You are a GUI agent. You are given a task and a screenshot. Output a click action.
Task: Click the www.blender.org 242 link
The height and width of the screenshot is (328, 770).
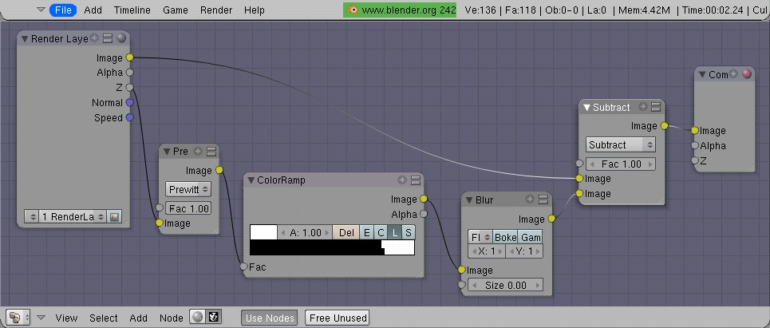(x=409, y=10)
